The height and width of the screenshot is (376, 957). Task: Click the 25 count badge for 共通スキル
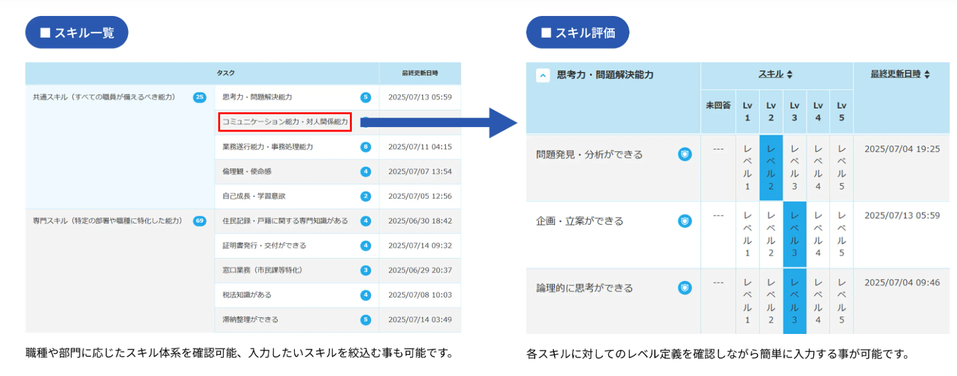pos(200,97)
